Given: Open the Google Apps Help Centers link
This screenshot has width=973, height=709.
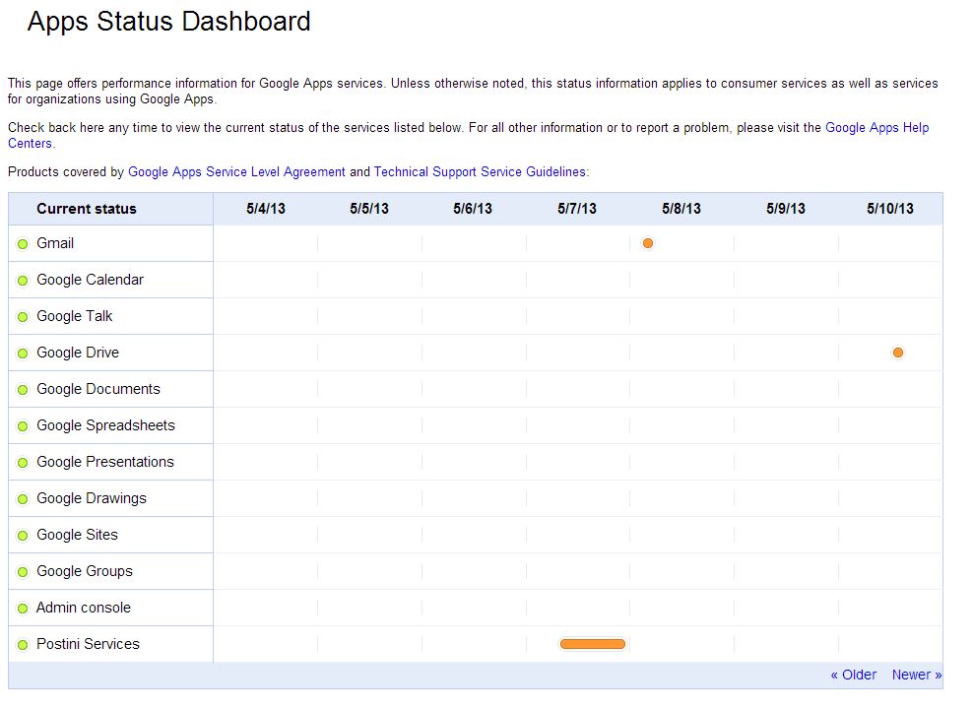Looking at the screenshot, I should [x=876, y=128].
